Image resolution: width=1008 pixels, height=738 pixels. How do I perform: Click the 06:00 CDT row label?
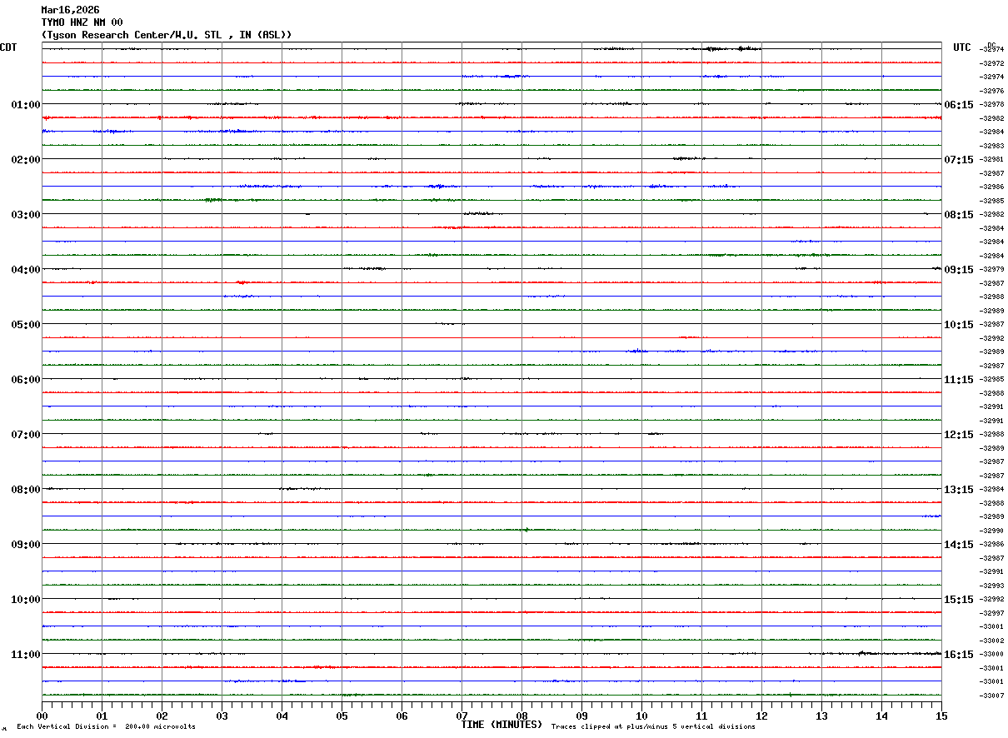click(26, 380)
